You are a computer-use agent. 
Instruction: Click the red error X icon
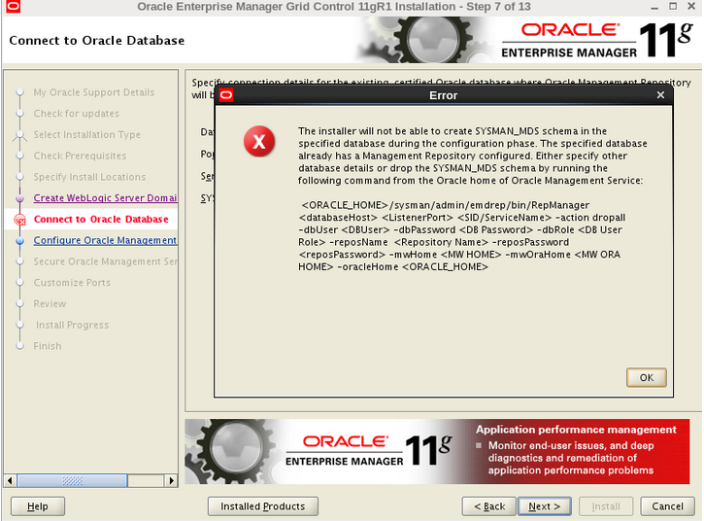click(259, 142)
